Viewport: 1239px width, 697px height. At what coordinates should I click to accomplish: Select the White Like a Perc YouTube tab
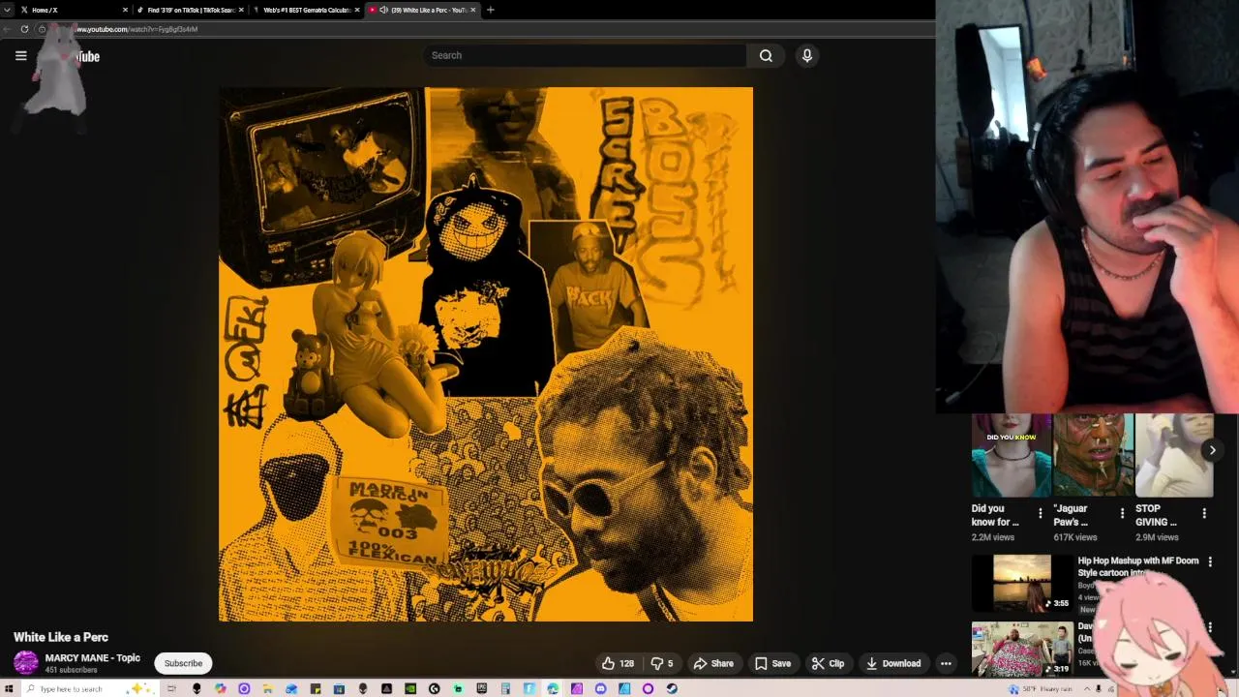coord(422,10)
